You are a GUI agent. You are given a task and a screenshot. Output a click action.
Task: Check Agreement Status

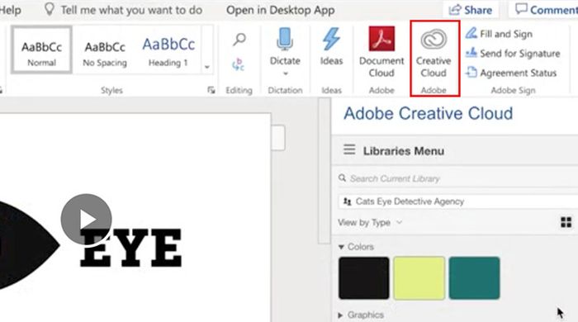click(511, 73)
